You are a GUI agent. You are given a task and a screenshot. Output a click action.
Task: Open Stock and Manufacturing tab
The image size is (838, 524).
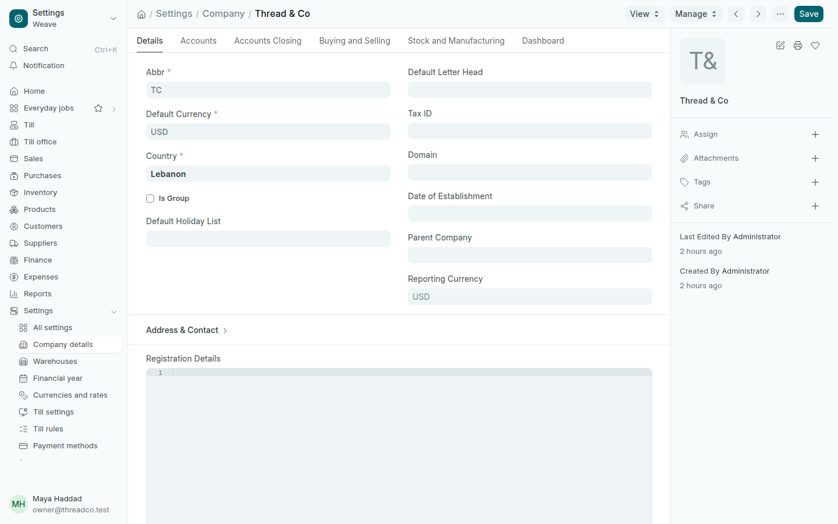456,41
